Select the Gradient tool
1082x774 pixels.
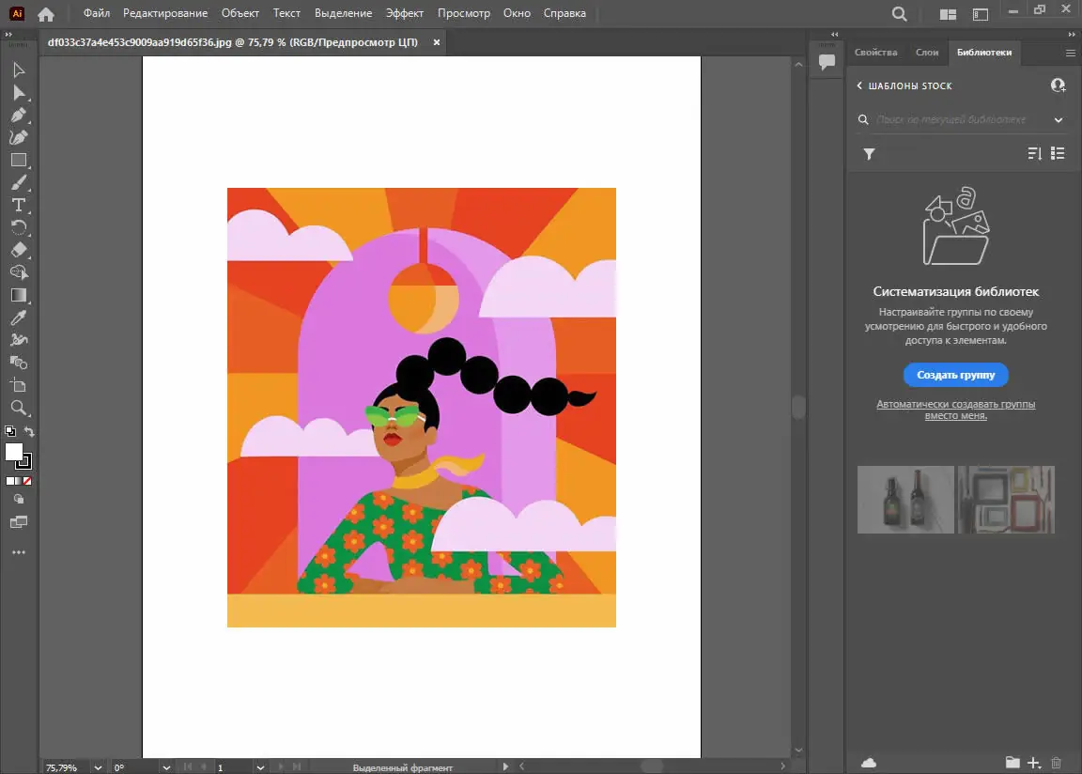[x=19, y=296]
